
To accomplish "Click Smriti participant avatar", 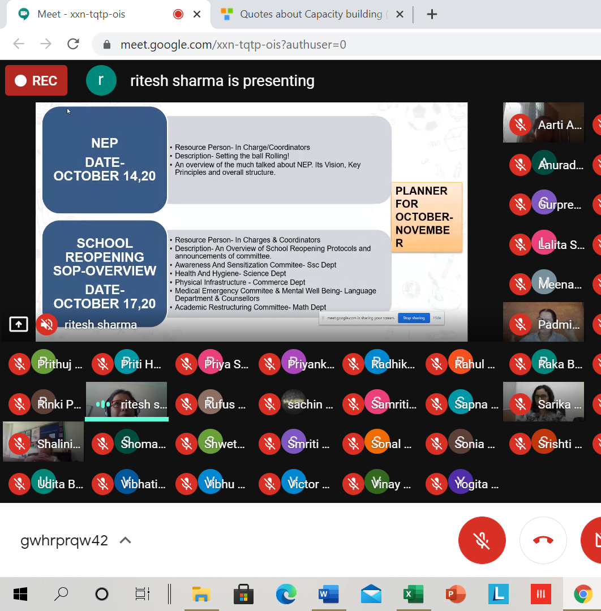I will (294, 441).
